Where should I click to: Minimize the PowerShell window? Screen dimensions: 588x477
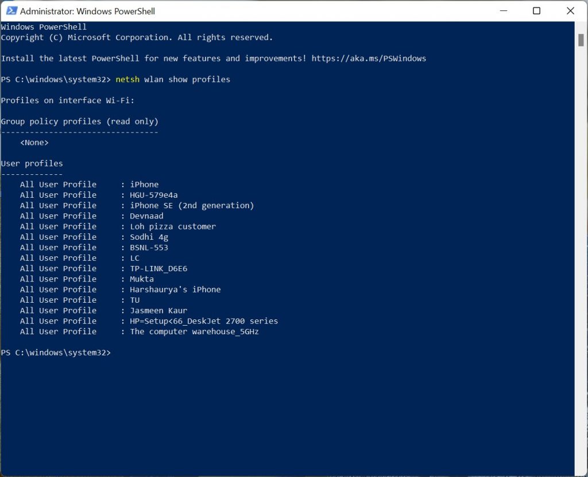pyautogui.click(x=503, y=11)
